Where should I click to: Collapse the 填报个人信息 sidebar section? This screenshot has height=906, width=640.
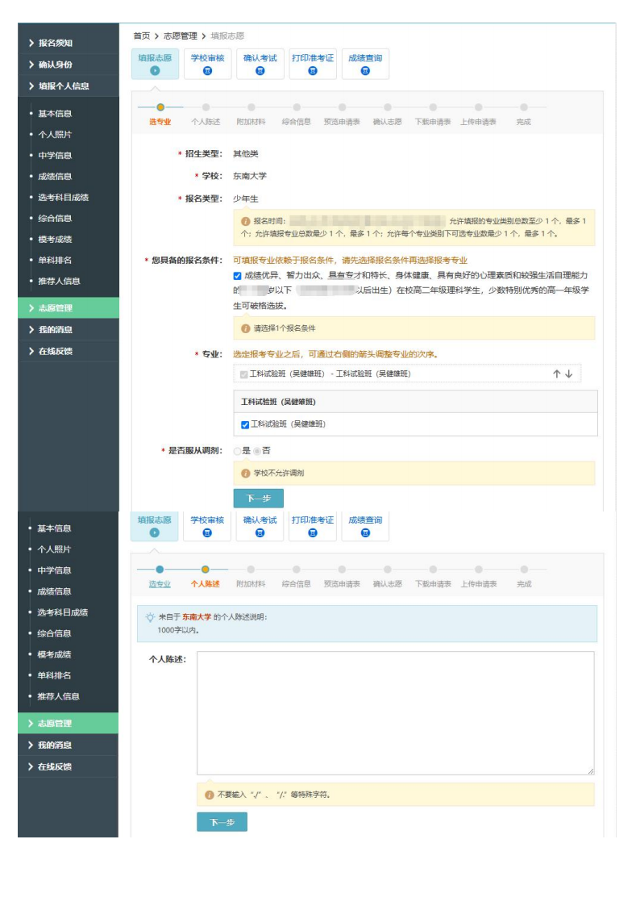[x=68, y=86]
